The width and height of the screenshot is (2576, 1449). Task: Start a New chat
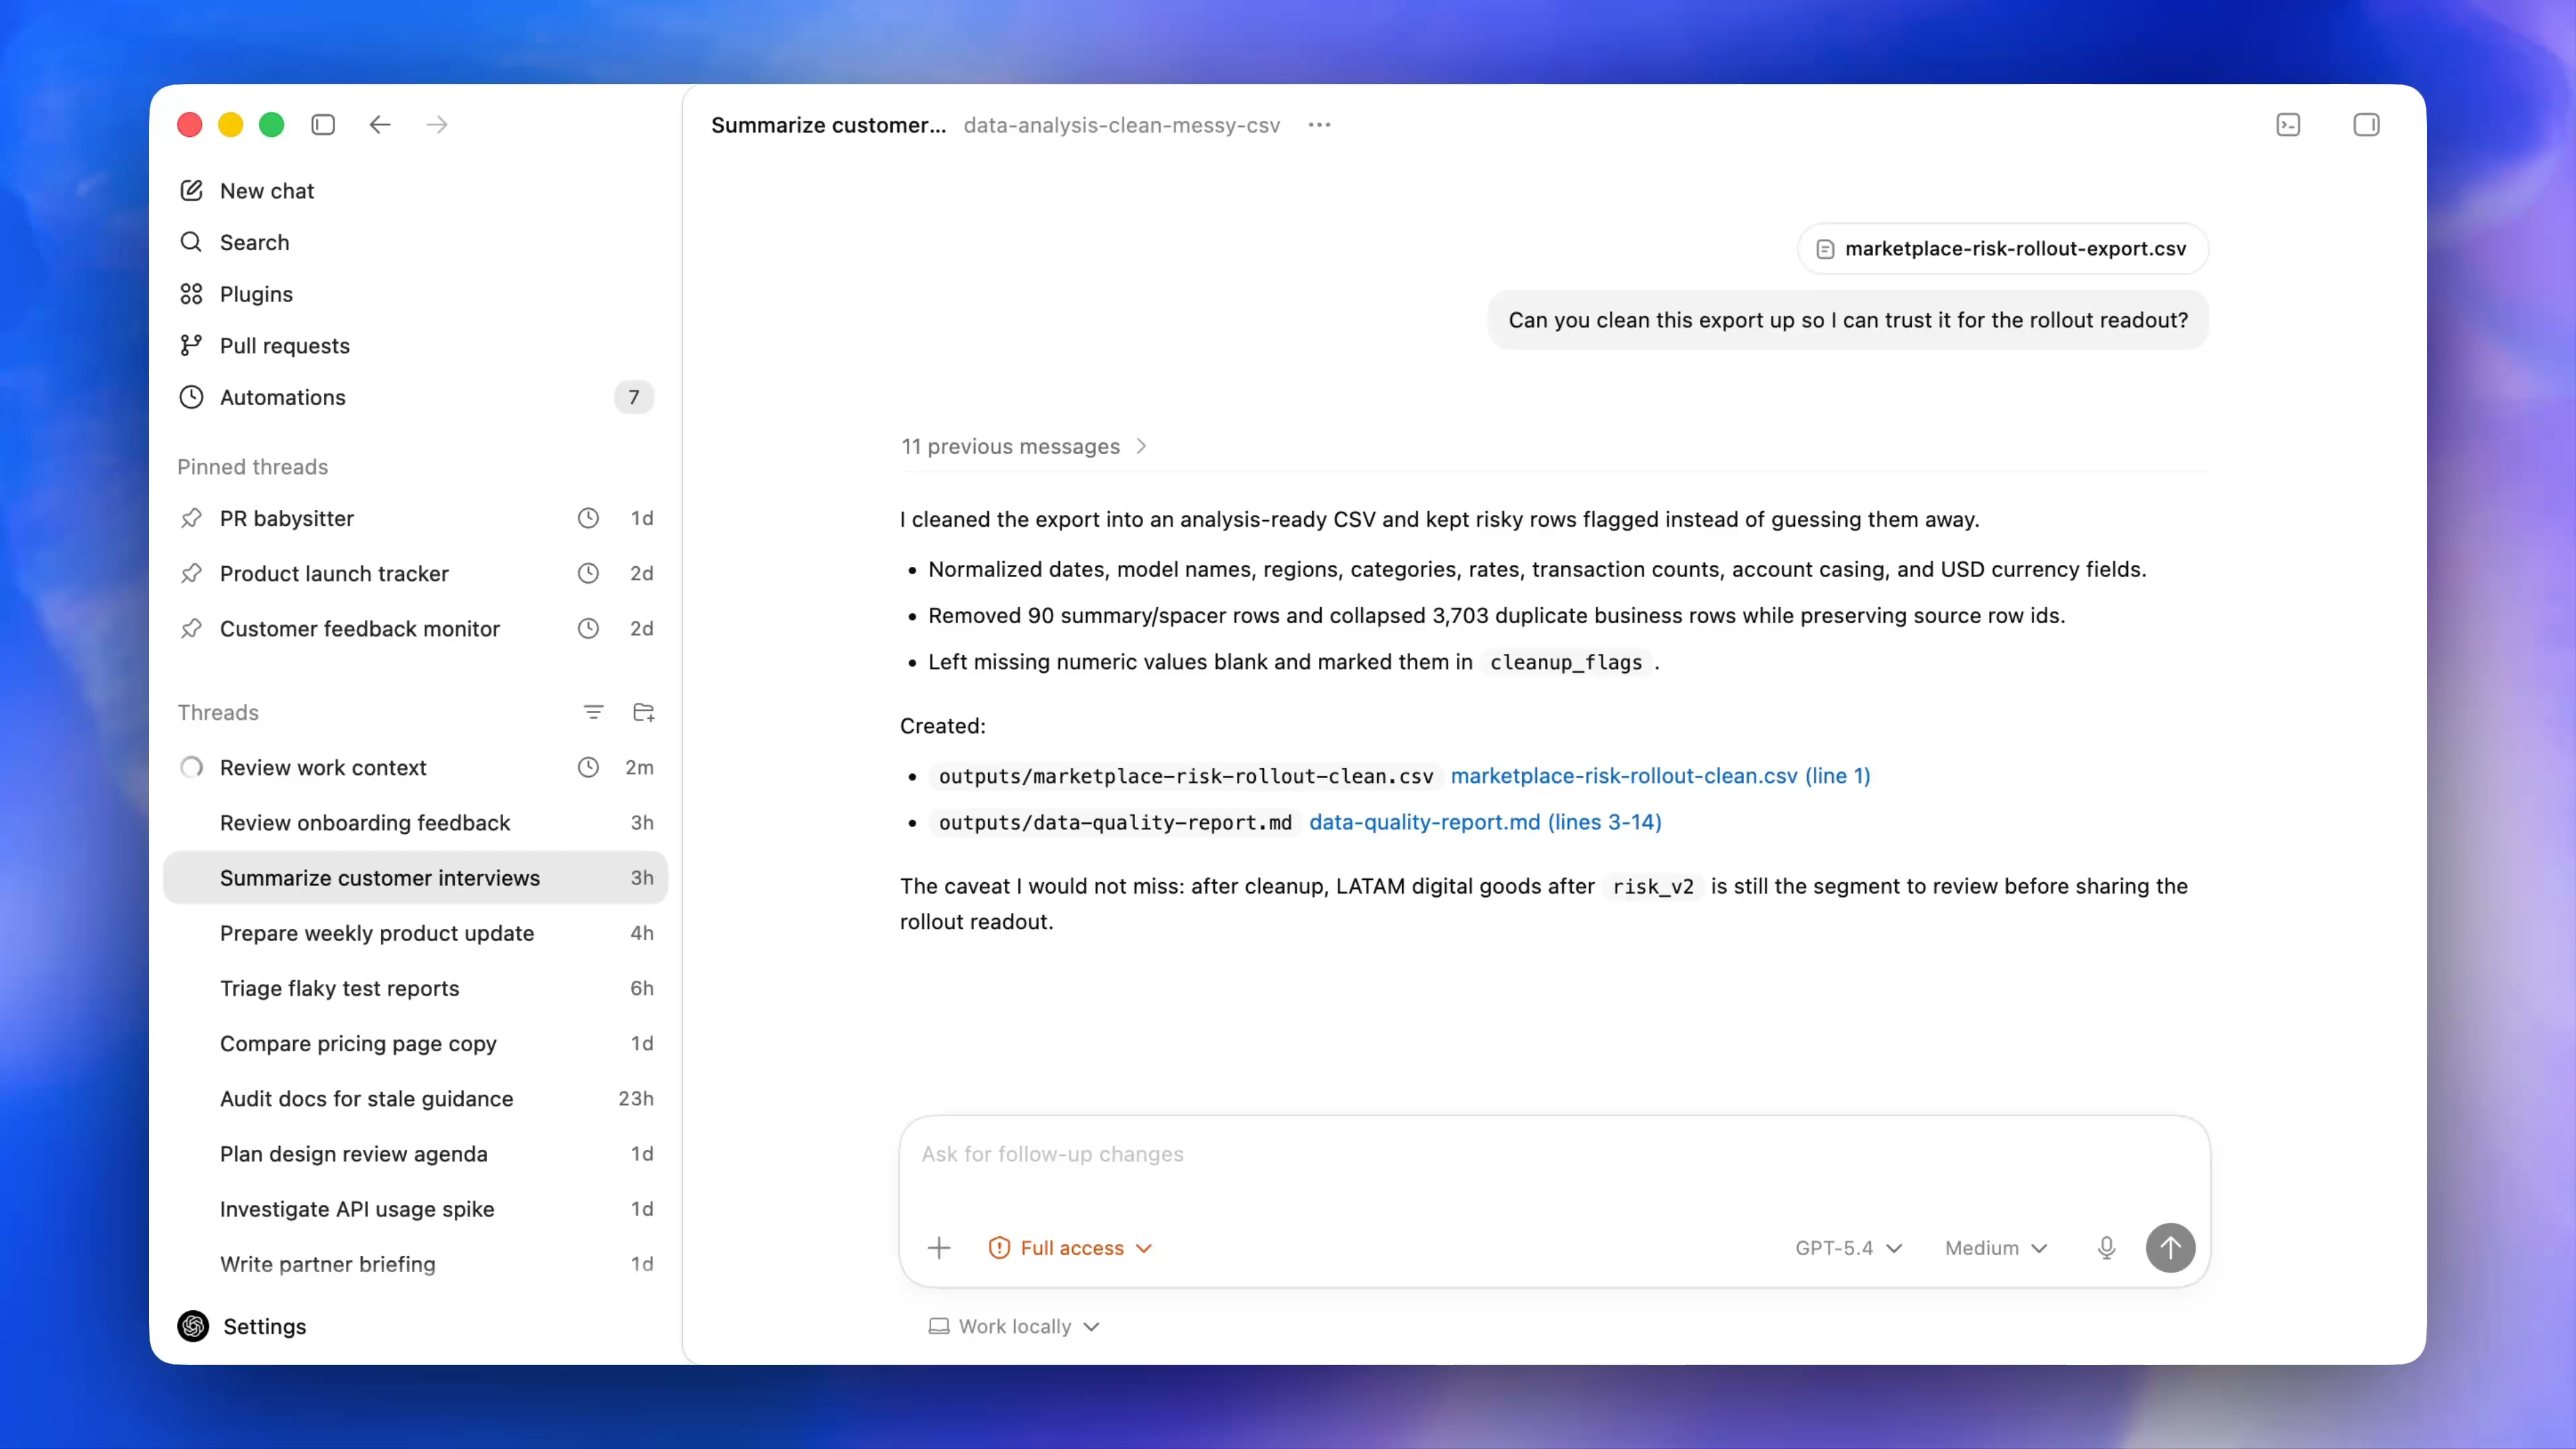click(x=415, y=191)
